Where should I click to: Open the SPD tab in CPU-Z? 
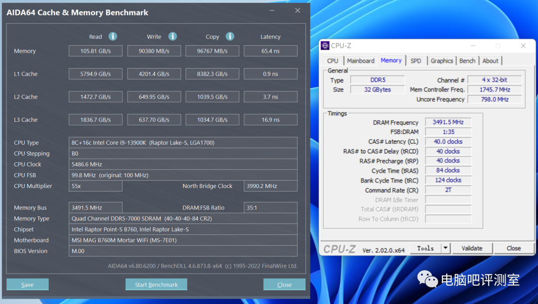416,61
